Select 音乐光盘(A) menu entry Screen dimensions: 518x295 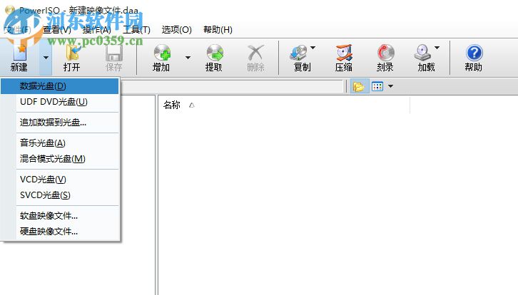tap(60, 143)
